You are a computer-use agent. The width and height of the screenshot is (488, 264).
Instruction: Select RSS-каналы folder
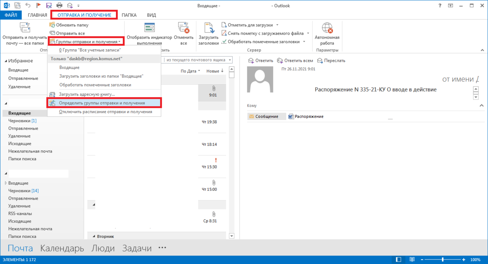[x=20, y=214]
